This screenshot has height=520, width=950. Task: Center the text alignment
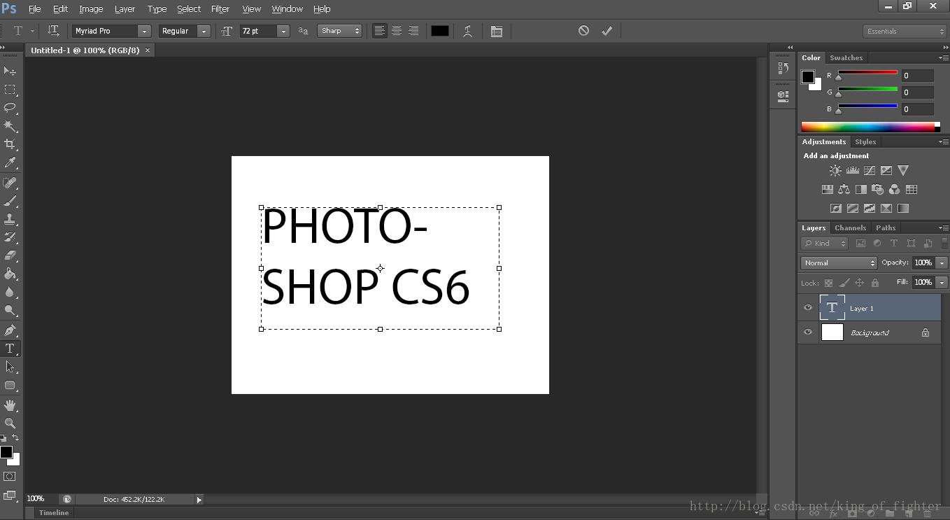pyautogui.click(x=397, y=31)
